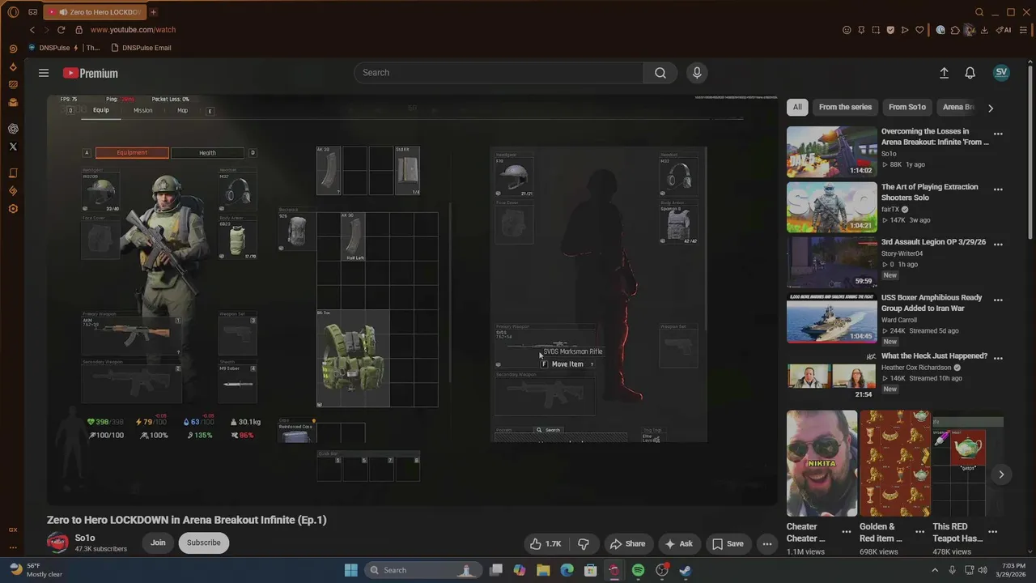Toggle the Subscribe button for So1o
Screen dimensions: 1036x583
[x=204, y=543]
